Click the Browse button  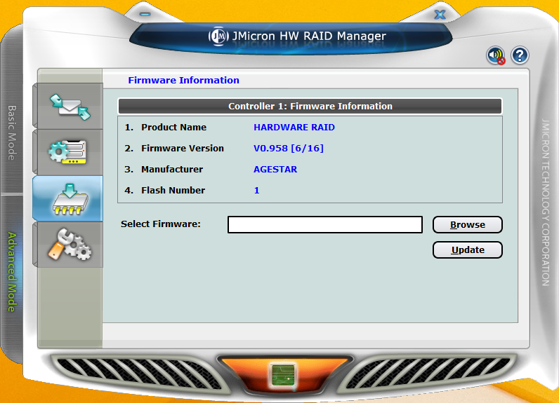pos(468,225)
